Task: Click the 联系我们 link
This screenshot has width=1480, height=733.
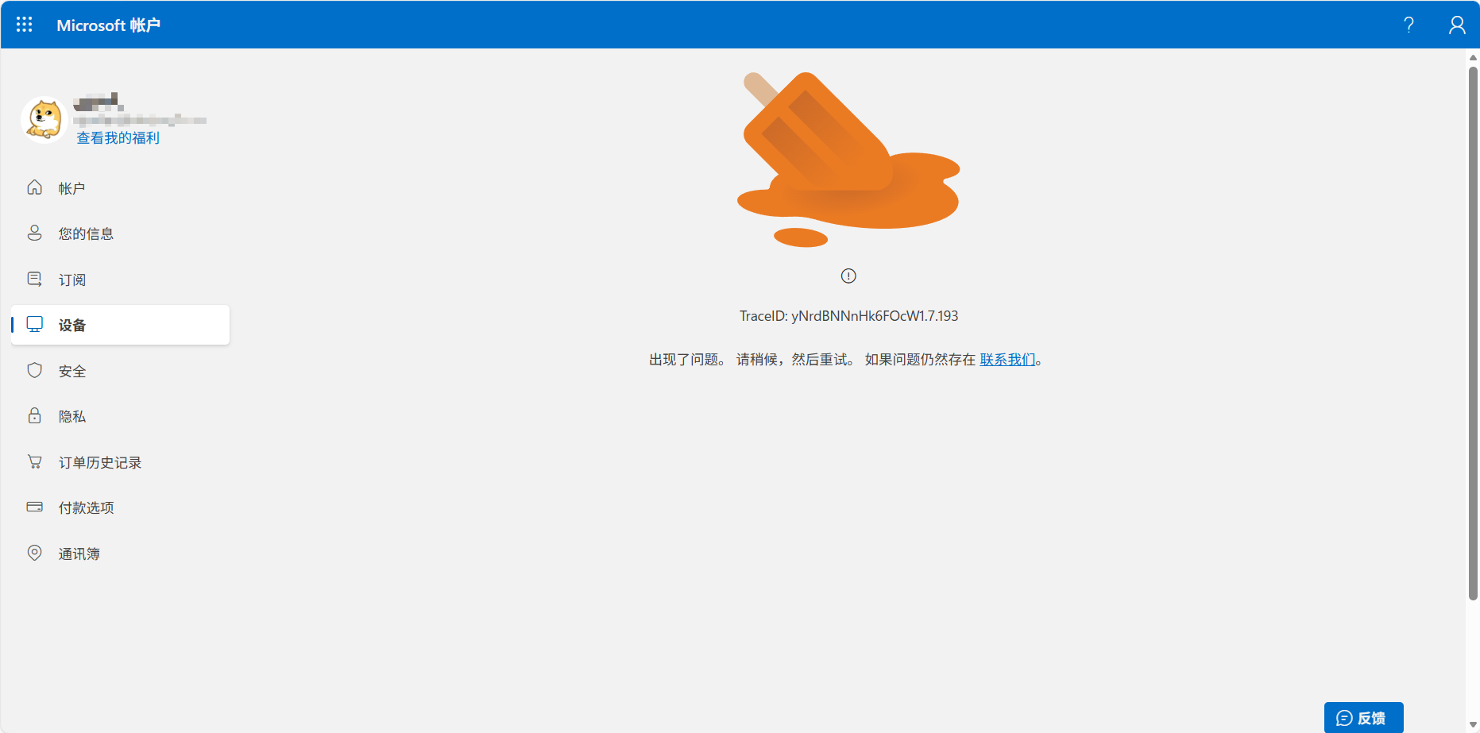Action: point(1007,360)
